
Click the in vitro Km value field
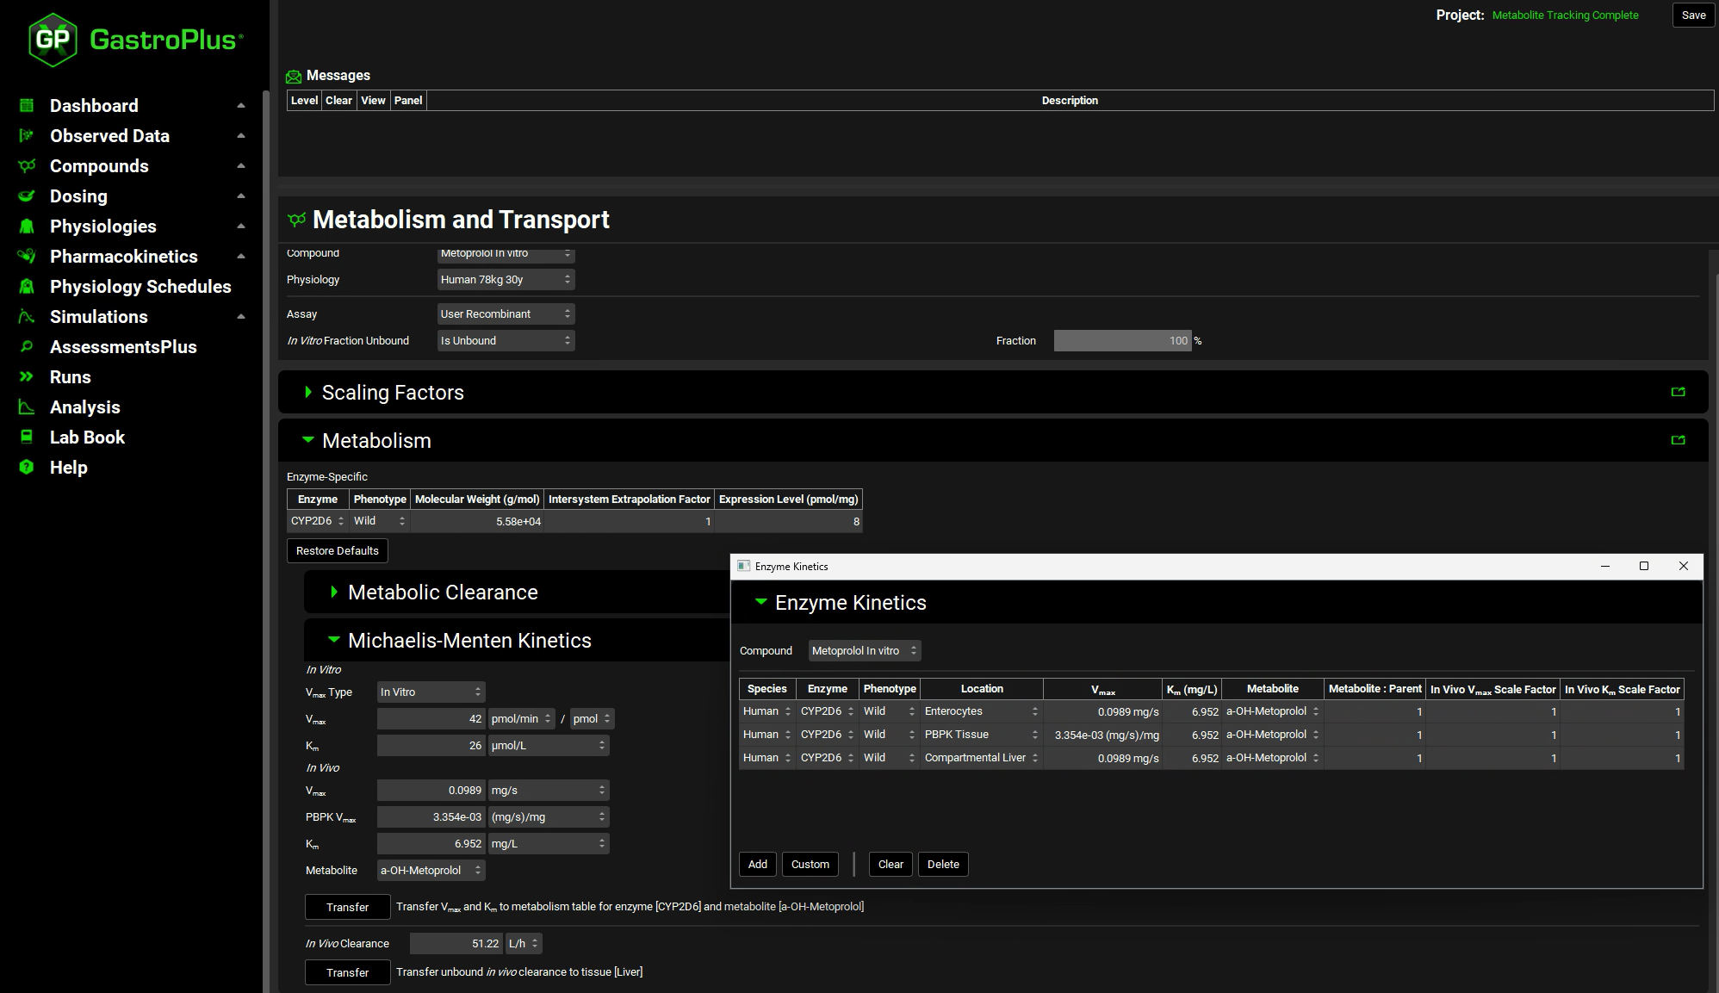click(x=431, y=746)
